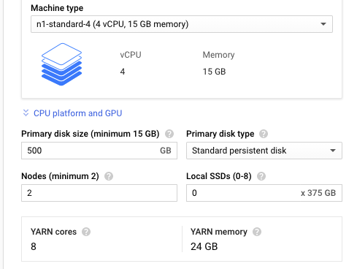
Task: Click the Primary disk type help icon
Action: [264, 134]
